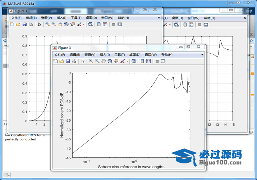Viewport: 257px width, 180px height.
Task: Select Edit Plot arrow in Figure 3
Action: pos(83,61)
